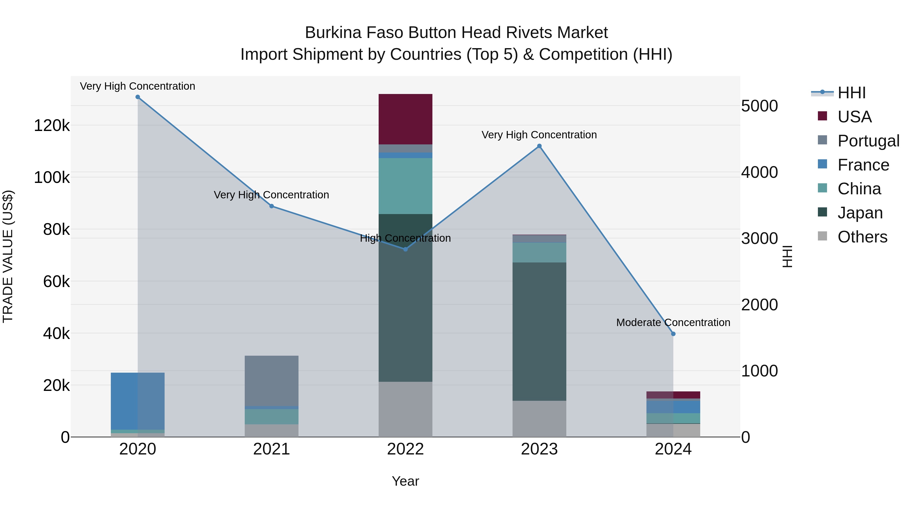The height and width of the screenshot is (513, 913).
Task: Click the 2024 x-axis tick label
Action: [x=673, y=449]
